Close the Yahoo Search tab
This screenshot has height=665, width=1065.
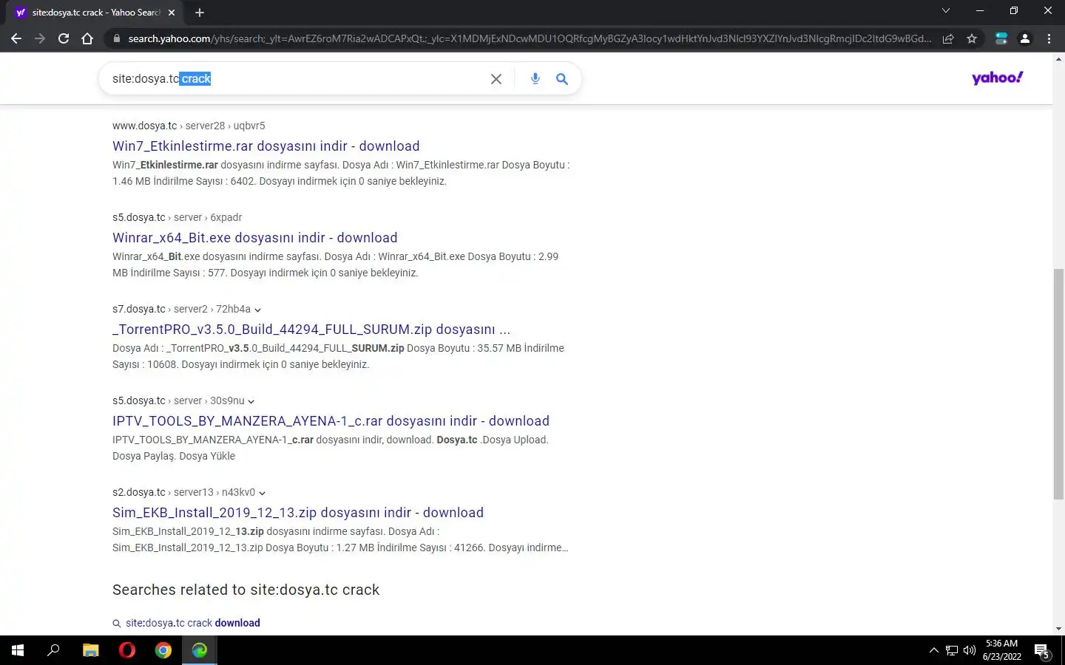click(172, 13)
